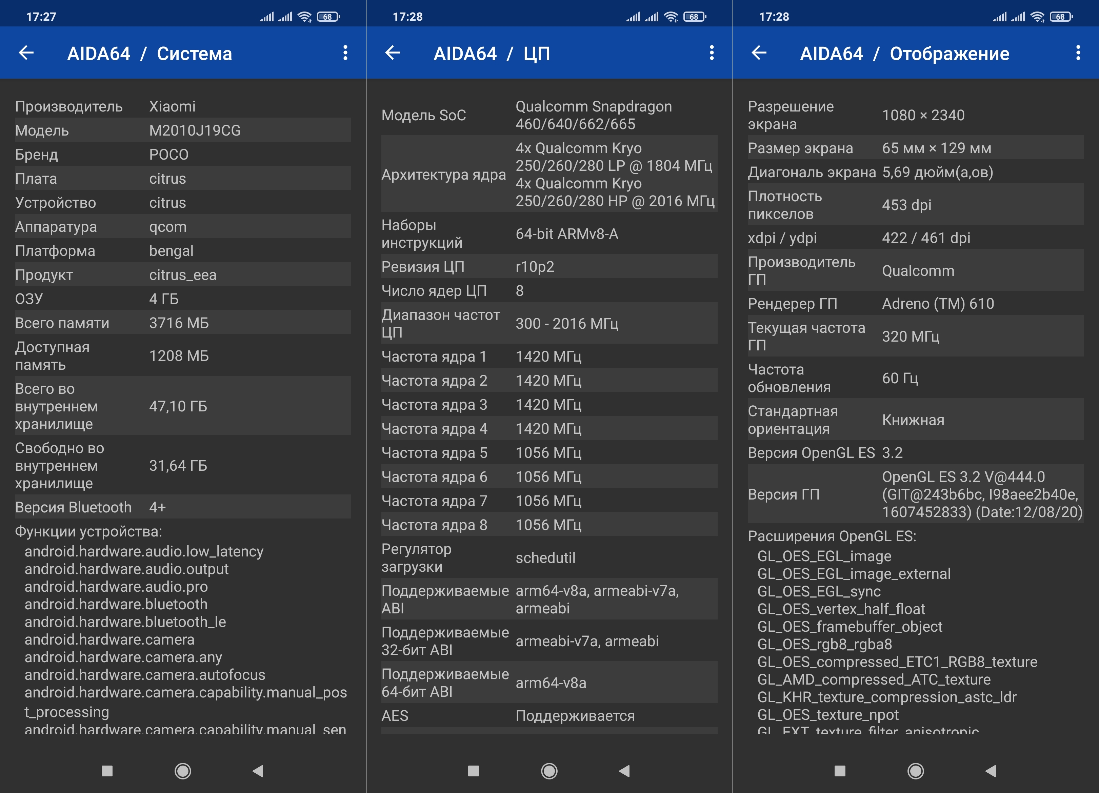Select the Версия Bluetooth 4+ row
Image resolution: width=1099 pixels, height=793 pixels.
[183, 507]
